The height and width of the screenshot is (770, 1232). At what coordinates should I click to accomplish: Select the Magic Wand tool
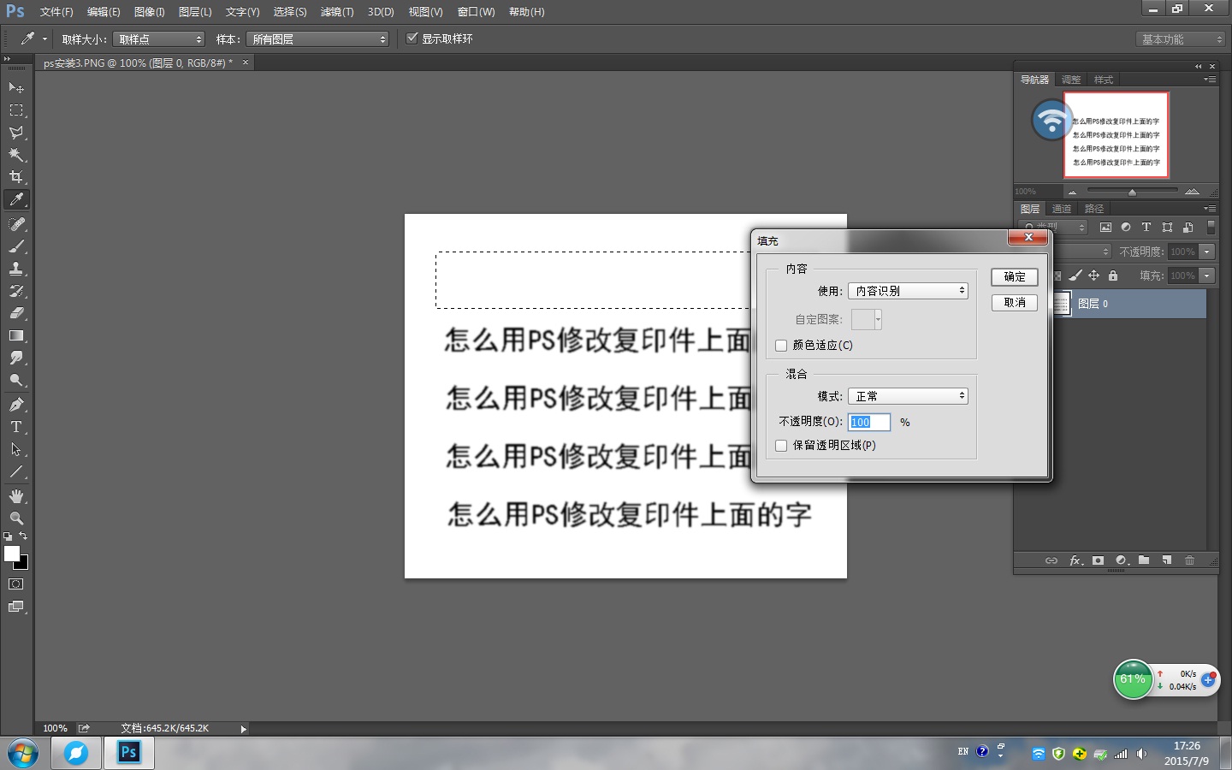click(16, 155)
